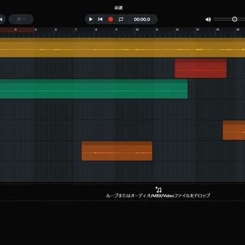Click bar 12 on the timeline ruler

(x=177, y=30)
